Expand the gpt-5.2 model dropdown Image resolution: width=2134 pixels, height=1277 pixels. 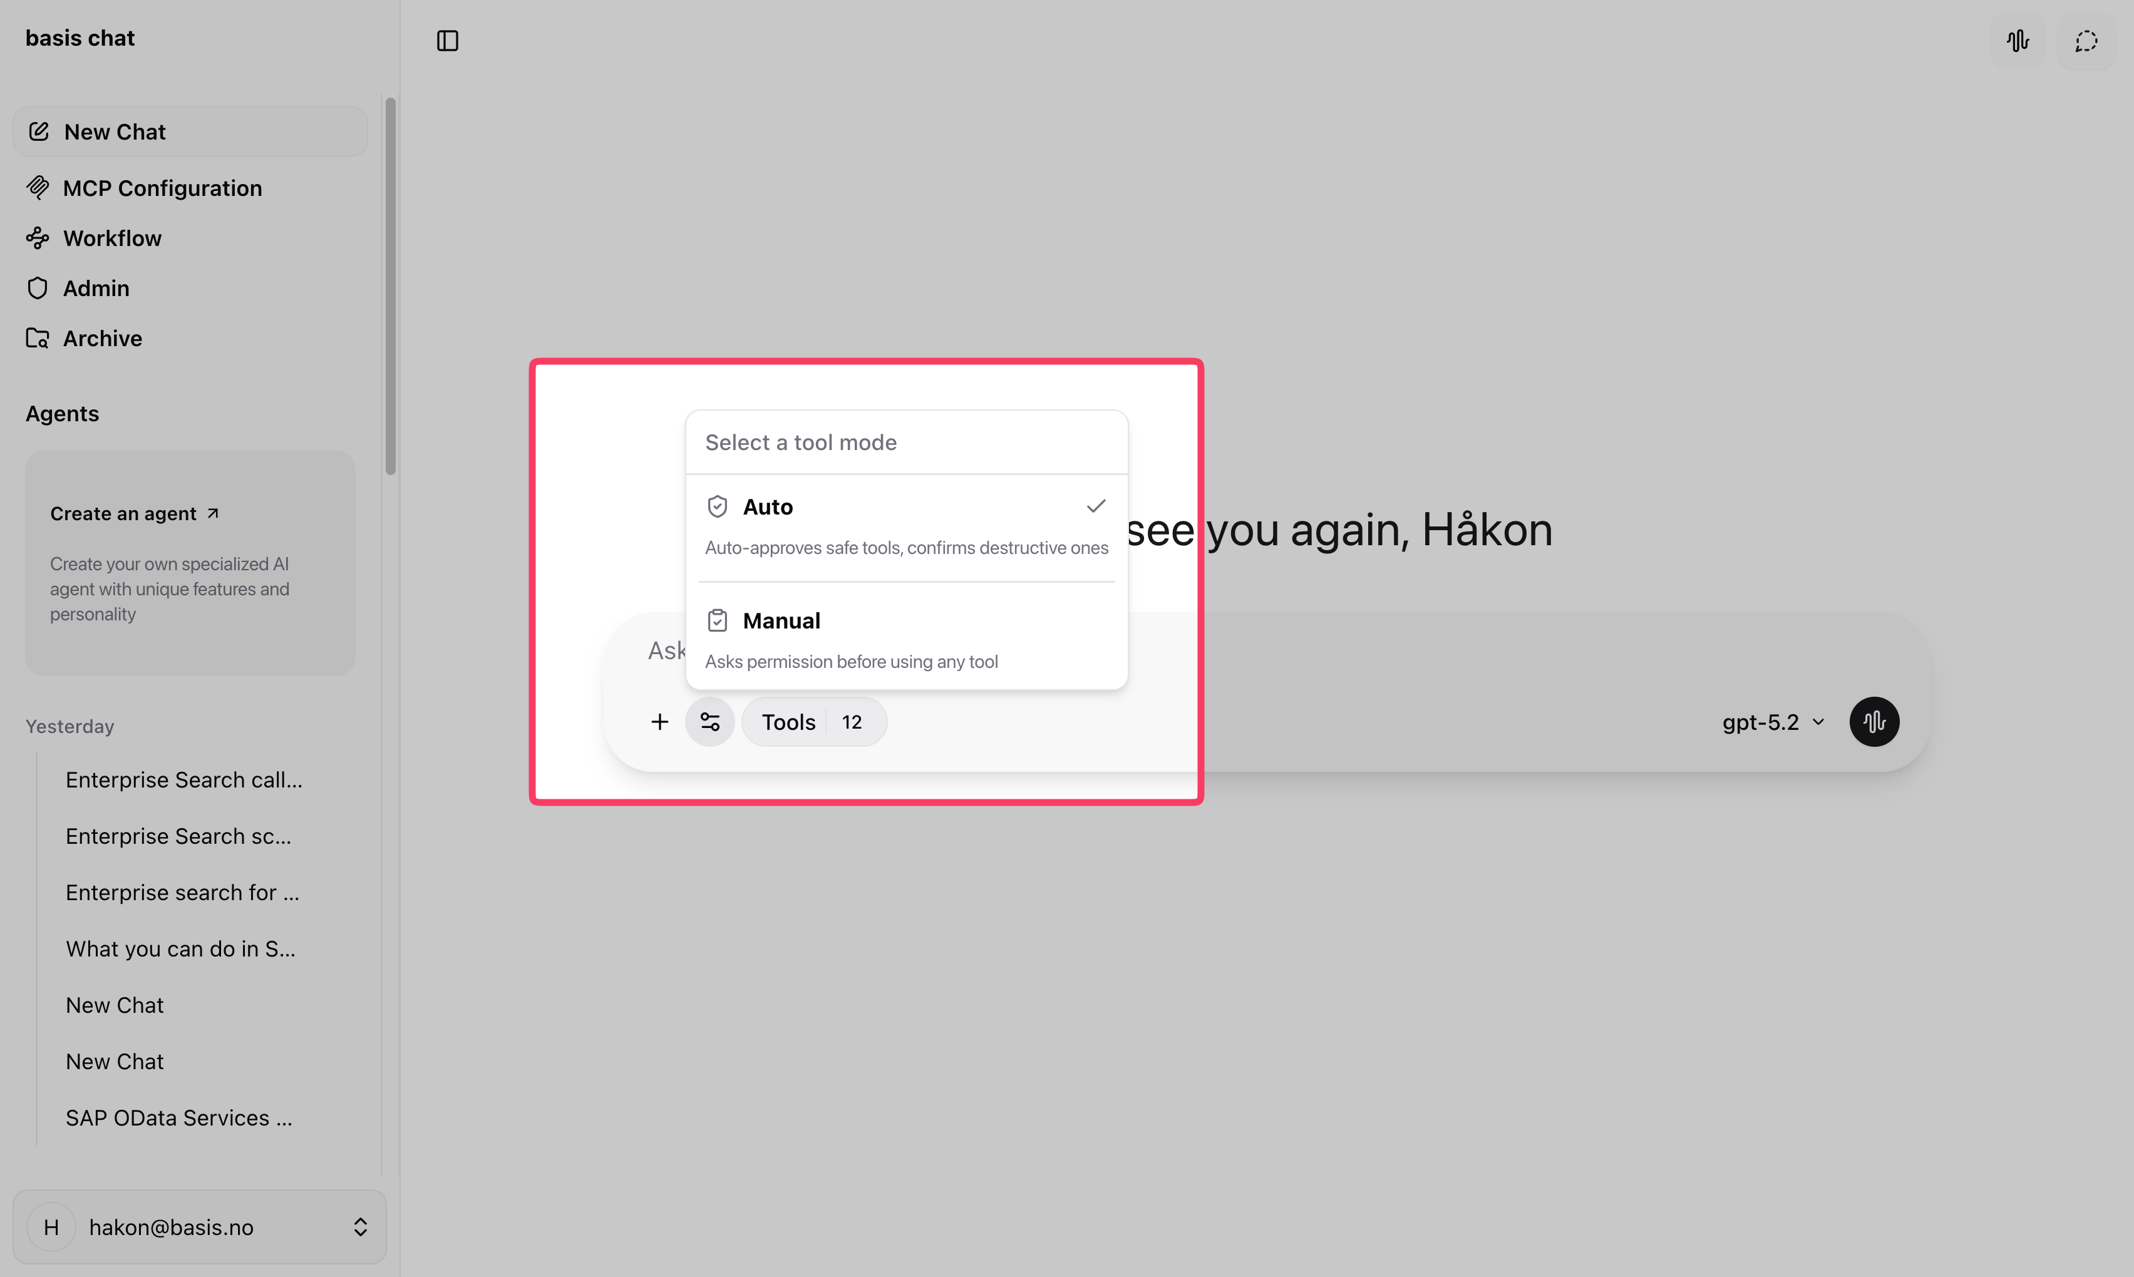[1773, 721]
